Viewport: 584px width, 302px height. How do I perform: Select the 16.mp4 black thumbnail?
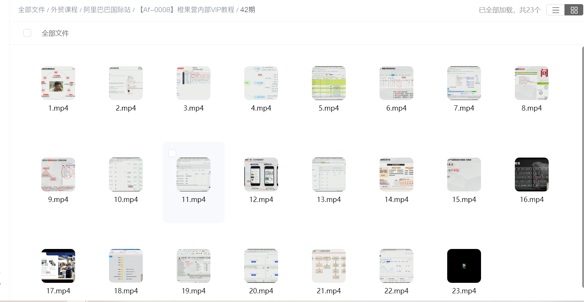(x=532, y=175)
